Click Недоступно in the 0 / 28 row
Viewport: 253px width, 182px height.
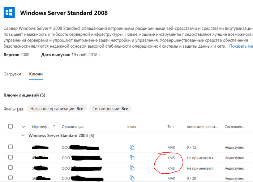pos(234,178)
